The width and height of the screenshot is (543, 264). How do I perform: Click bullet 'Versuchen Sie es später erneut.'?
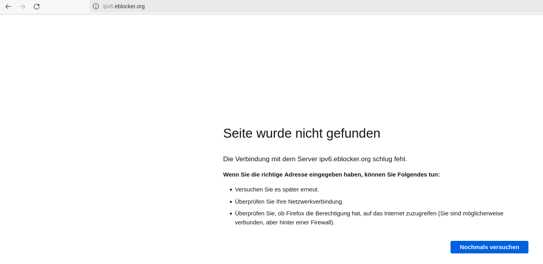[277, 189]
